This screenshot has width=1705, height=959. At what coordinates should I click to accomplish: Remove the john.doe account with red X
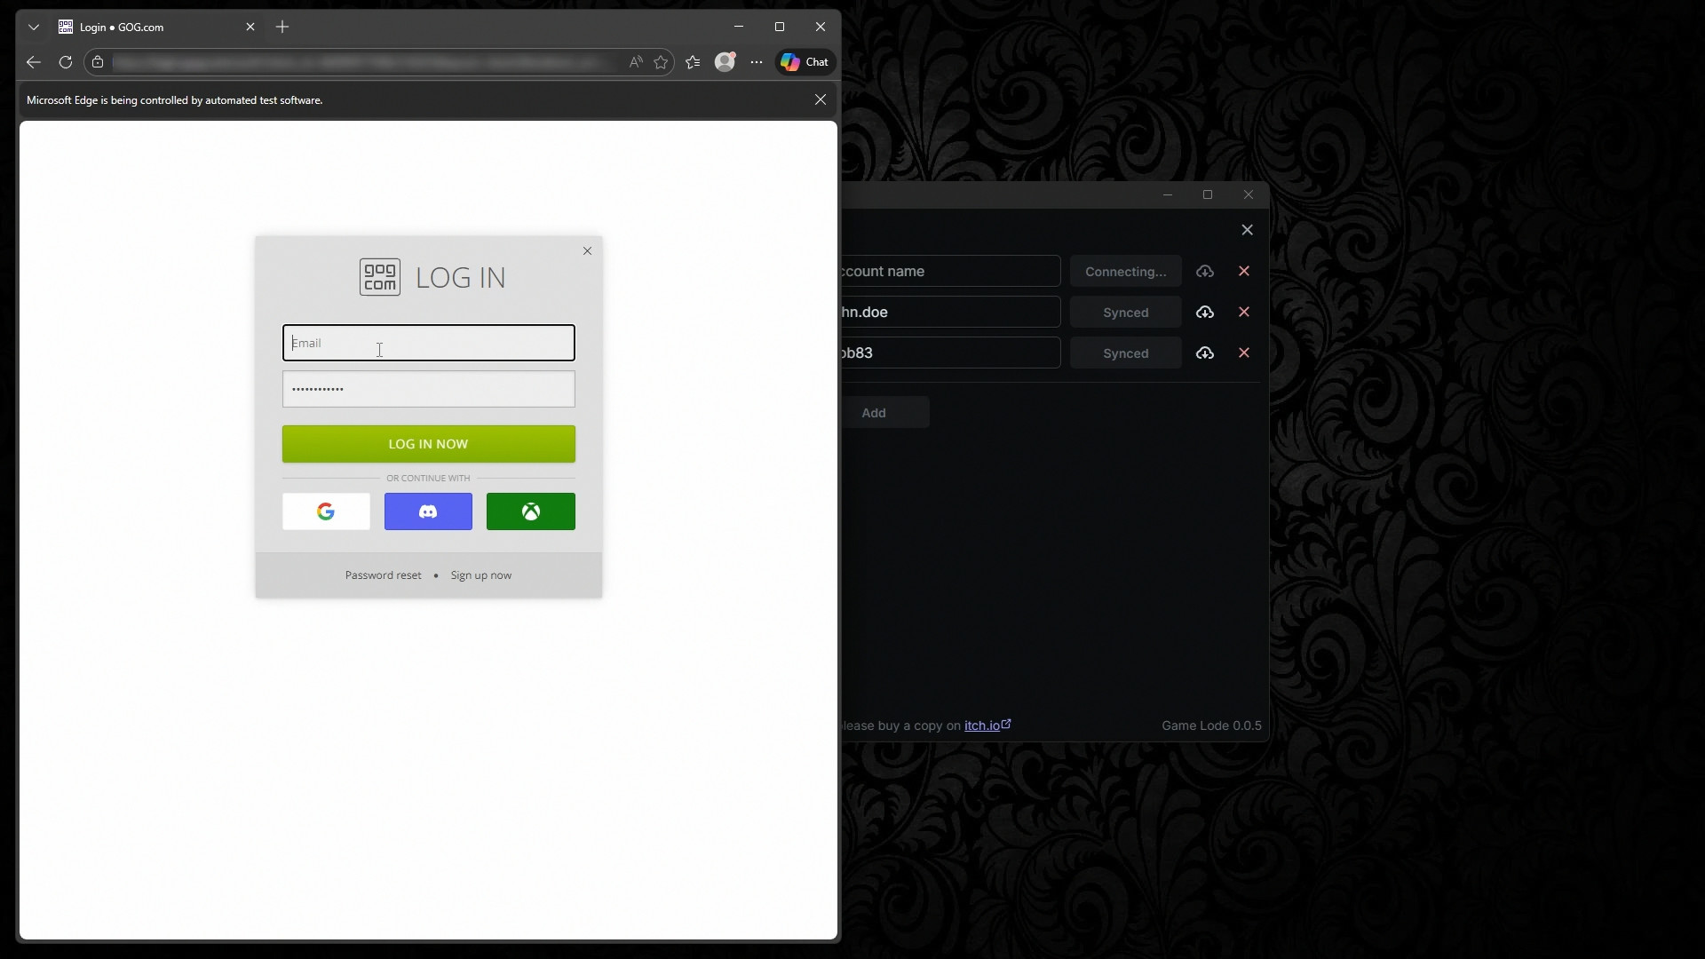click(x=1243, y=313)
